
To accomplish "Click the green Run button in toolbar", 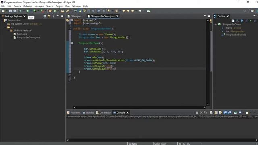I will [x=27, y=11].
